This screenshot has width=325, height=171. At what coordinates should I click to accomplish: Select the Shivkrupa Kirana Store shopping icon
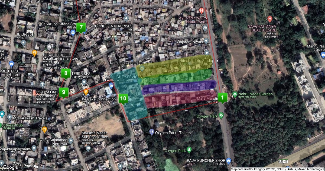tap(73, 33)
